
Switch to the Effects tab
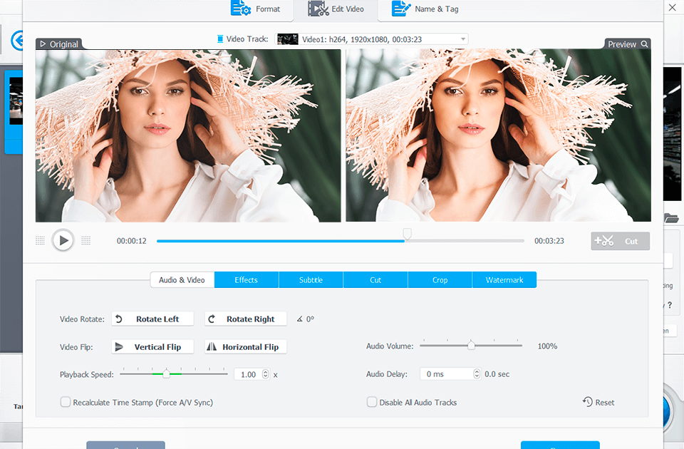click(x=246, y=279)
